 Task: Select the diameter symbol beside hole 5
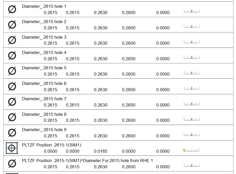pos(12,71)
